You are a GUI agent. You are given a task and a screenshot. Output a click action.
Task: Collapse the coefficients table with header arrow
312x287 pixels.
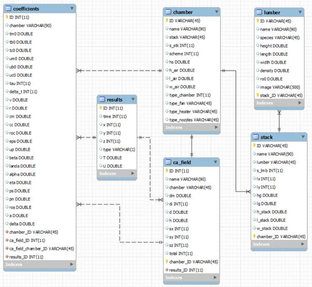(72, 8)
